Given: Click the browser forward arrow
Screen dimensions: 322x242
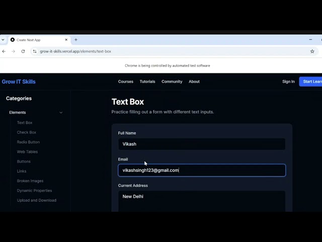Looking at the screenshot, I should (x=14, y=51).
